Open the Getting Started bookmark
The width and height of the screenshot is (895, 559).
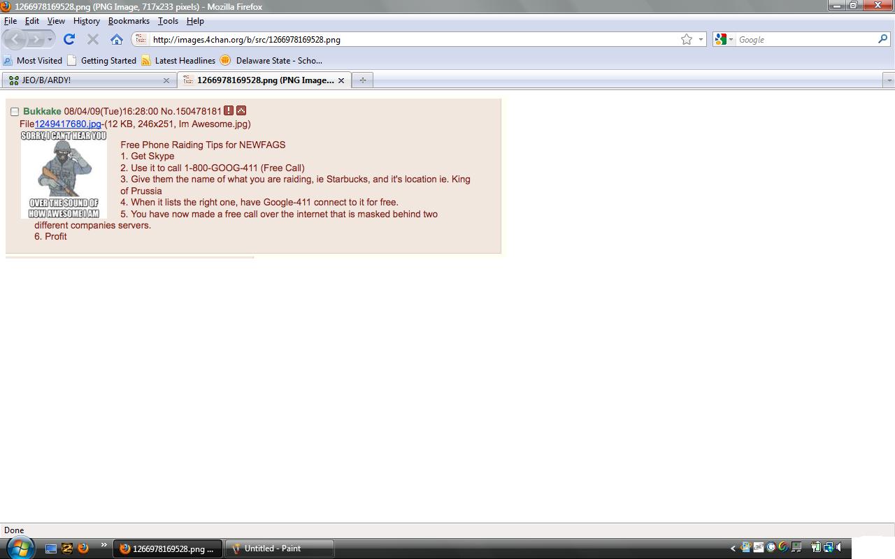coord(102,61)
